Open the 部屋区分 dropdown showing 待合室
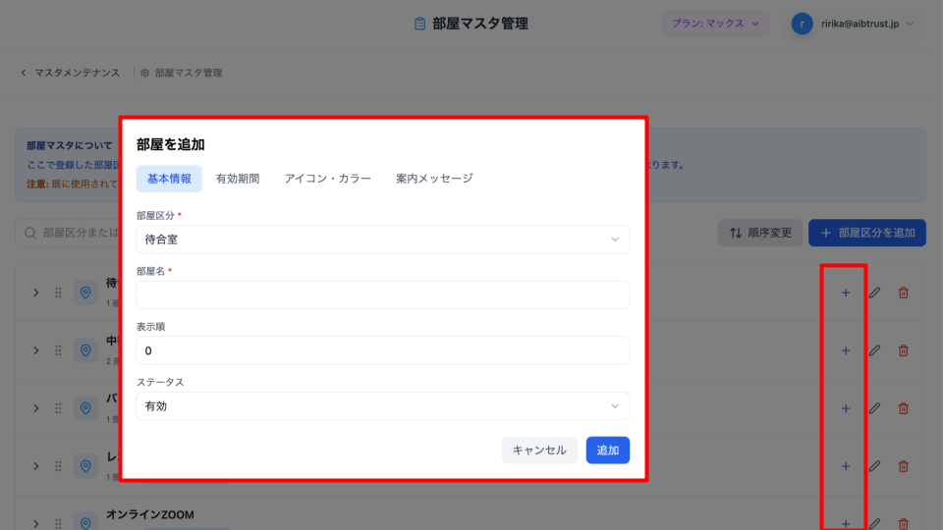The image size is (943, 530). coord(382,239)
